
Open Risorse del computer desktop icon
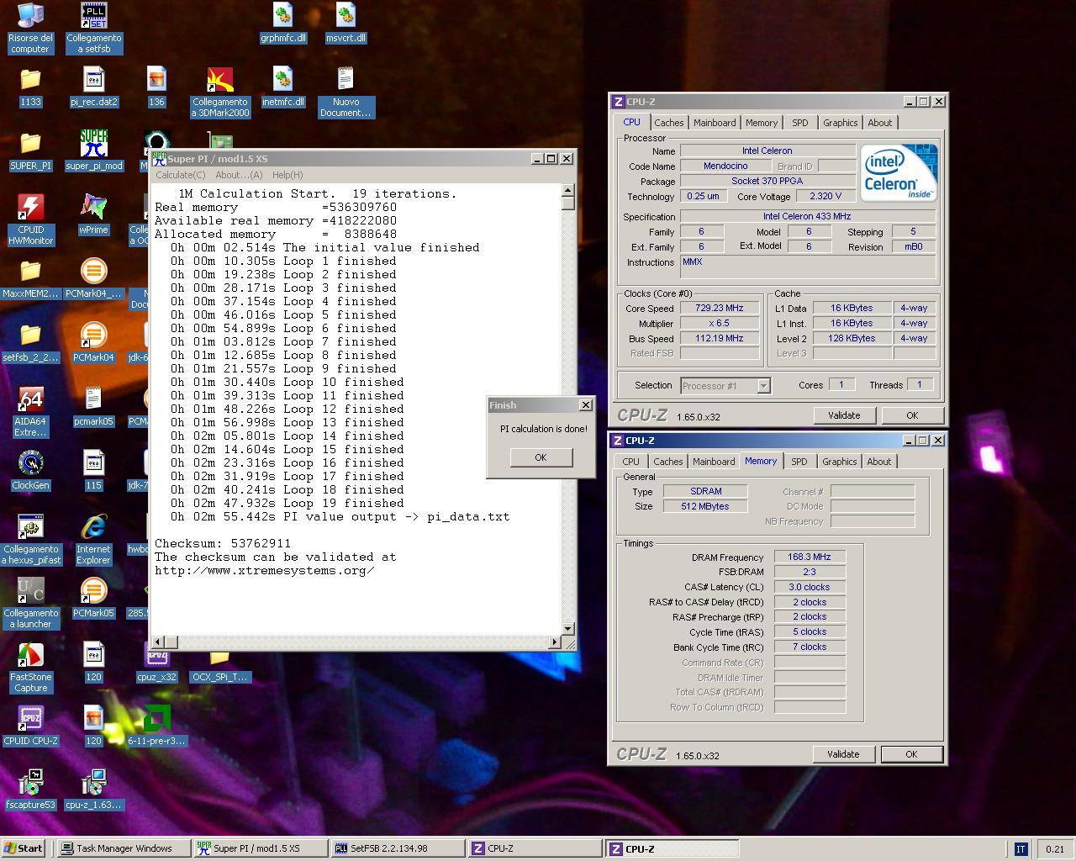30,16
